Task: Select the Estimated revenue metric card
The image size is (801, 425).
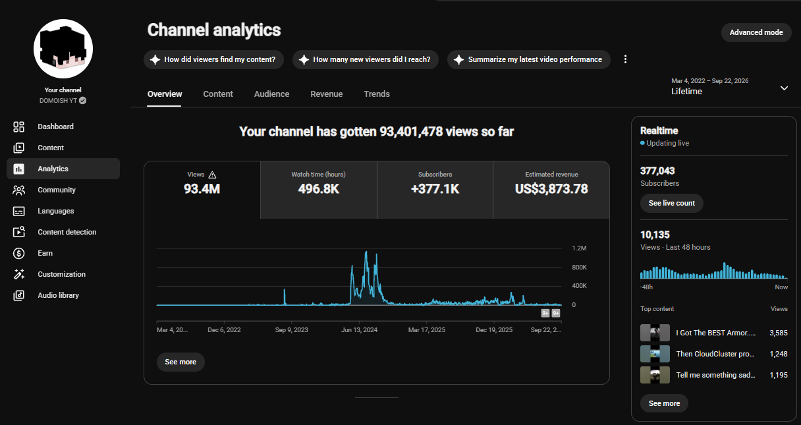Action: pos(551,190)
